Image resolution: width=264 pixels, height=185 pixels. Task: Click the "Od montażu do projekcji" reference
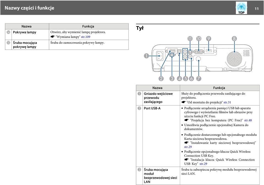point(205,102)
